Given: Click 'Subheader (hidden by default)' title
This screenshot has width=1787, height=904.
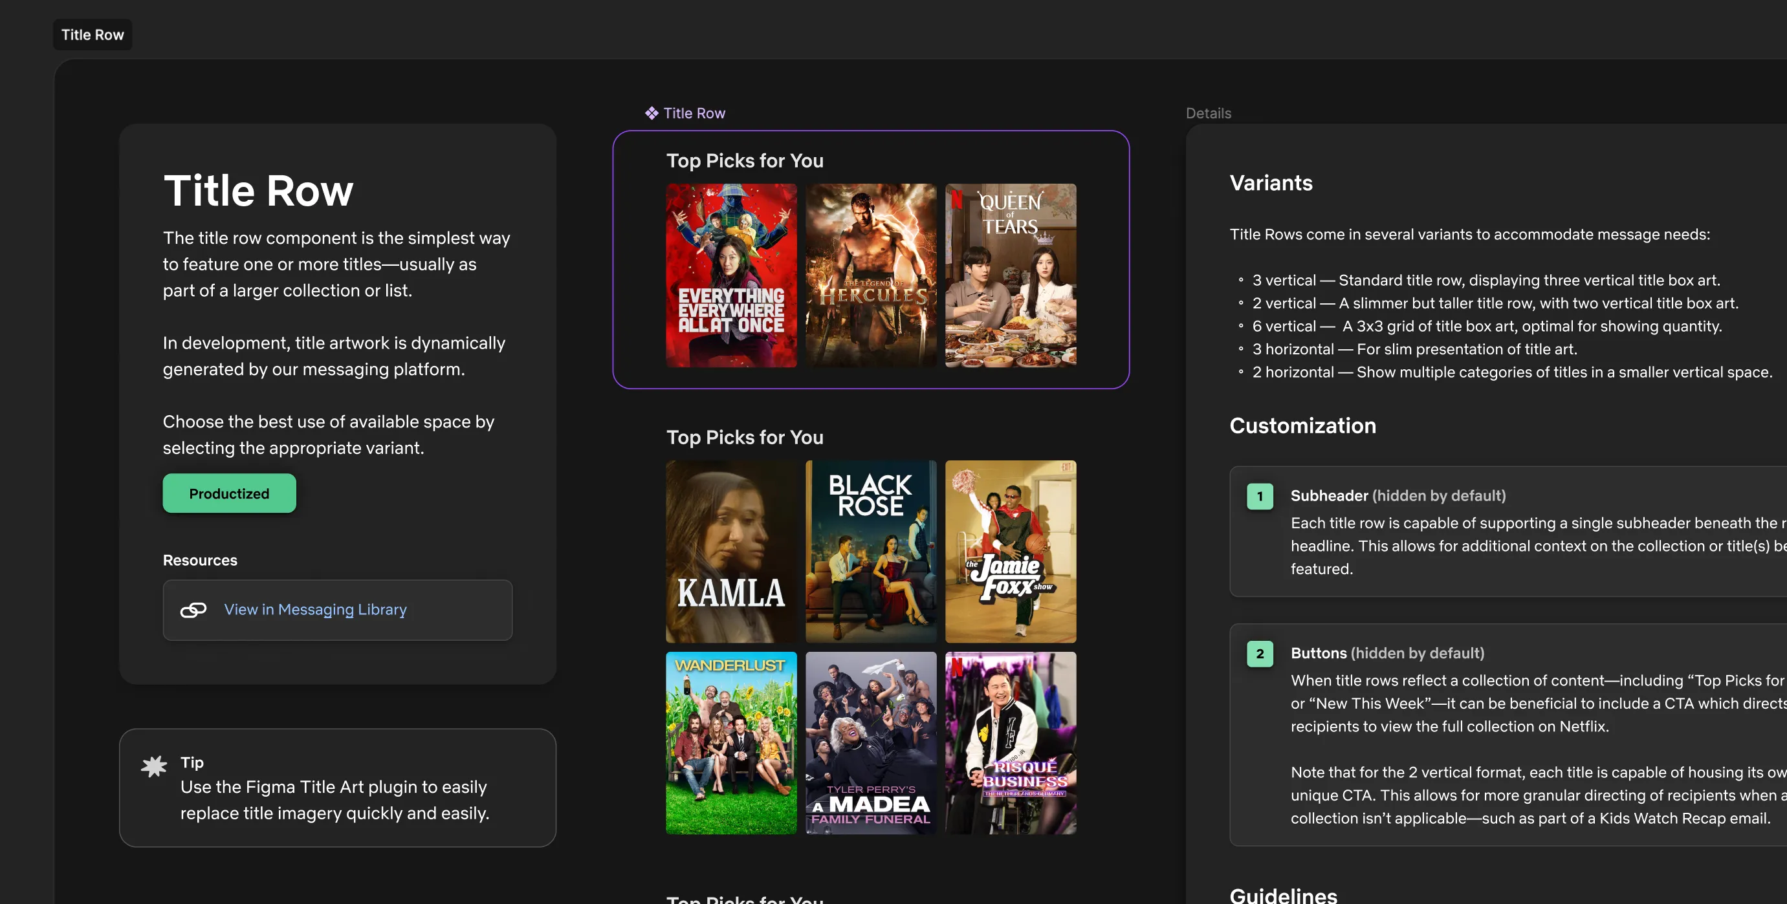Looking at the screenshot, I should pyautogui.click(x=1398, y=496).
